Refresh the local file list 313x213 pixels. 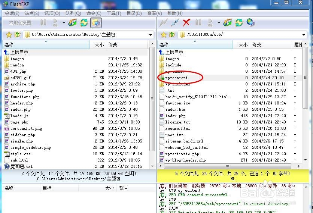pyautogui.click(x=84, y=23)
